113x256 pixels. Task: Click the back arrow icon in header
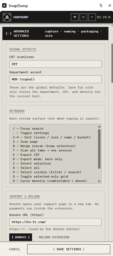click(92, 17)
